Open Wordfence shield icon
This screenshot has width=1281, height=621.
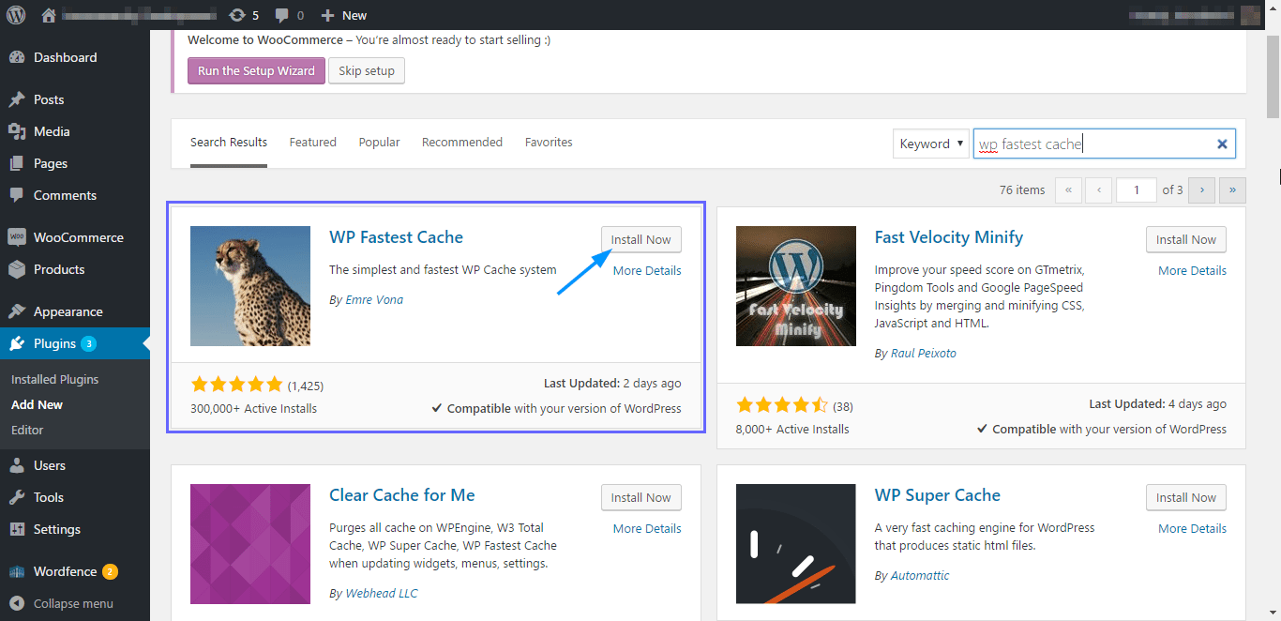[x=17, y=571]
